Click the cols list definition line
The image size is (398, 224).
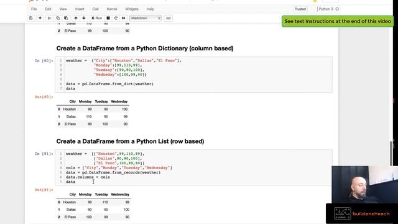(119, 168)
